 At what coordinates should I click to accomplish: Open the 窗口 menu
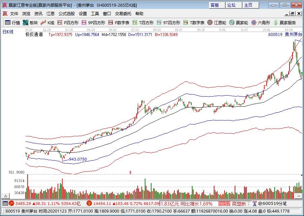[x=107, y=13]
